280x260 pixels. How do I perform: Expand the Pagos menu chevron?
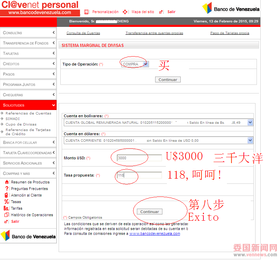pos(53,74)
